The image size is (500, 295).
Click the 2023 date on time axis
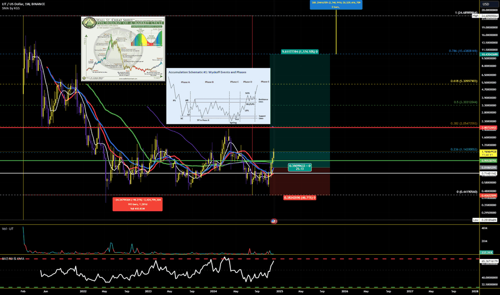pos(148,291)
